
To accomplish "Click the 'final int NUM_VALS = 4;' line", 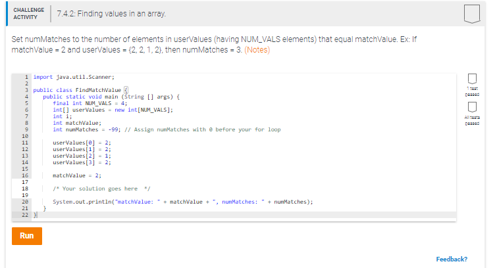I will (x=90, y=104).
